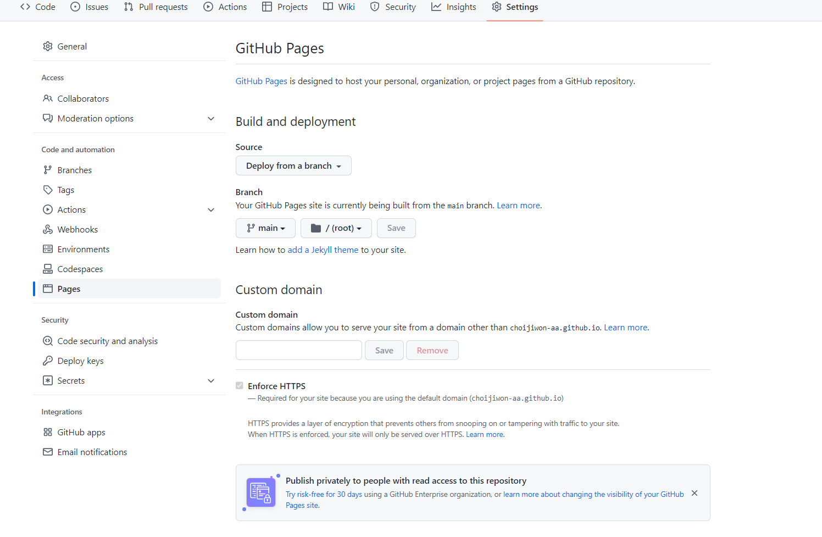
Task: Click the Codespaces icon in sidebar
Action: pyautogui.click(x=48, y=269)
